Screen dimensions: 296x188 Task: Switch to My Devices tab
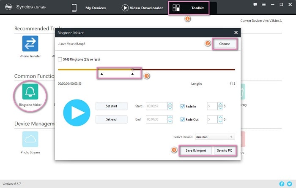pos(96,8)
